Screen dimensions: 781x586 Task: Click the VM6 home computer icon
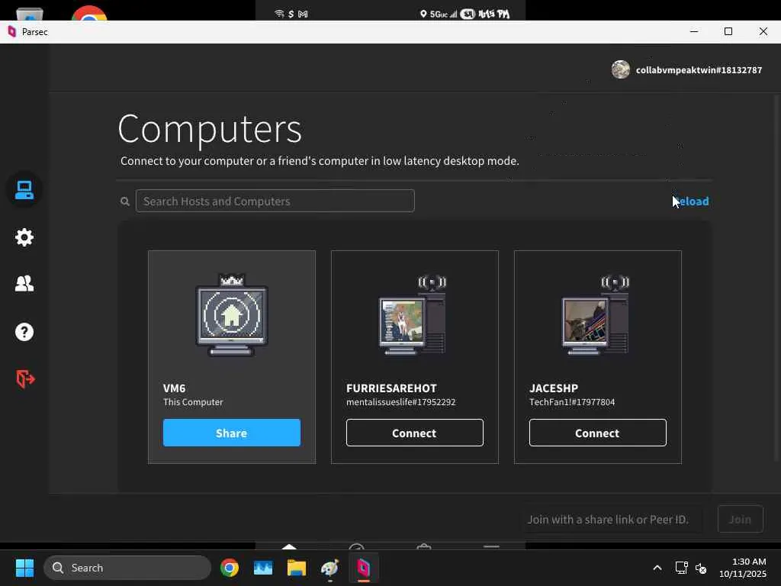click(x=232, y=315)
